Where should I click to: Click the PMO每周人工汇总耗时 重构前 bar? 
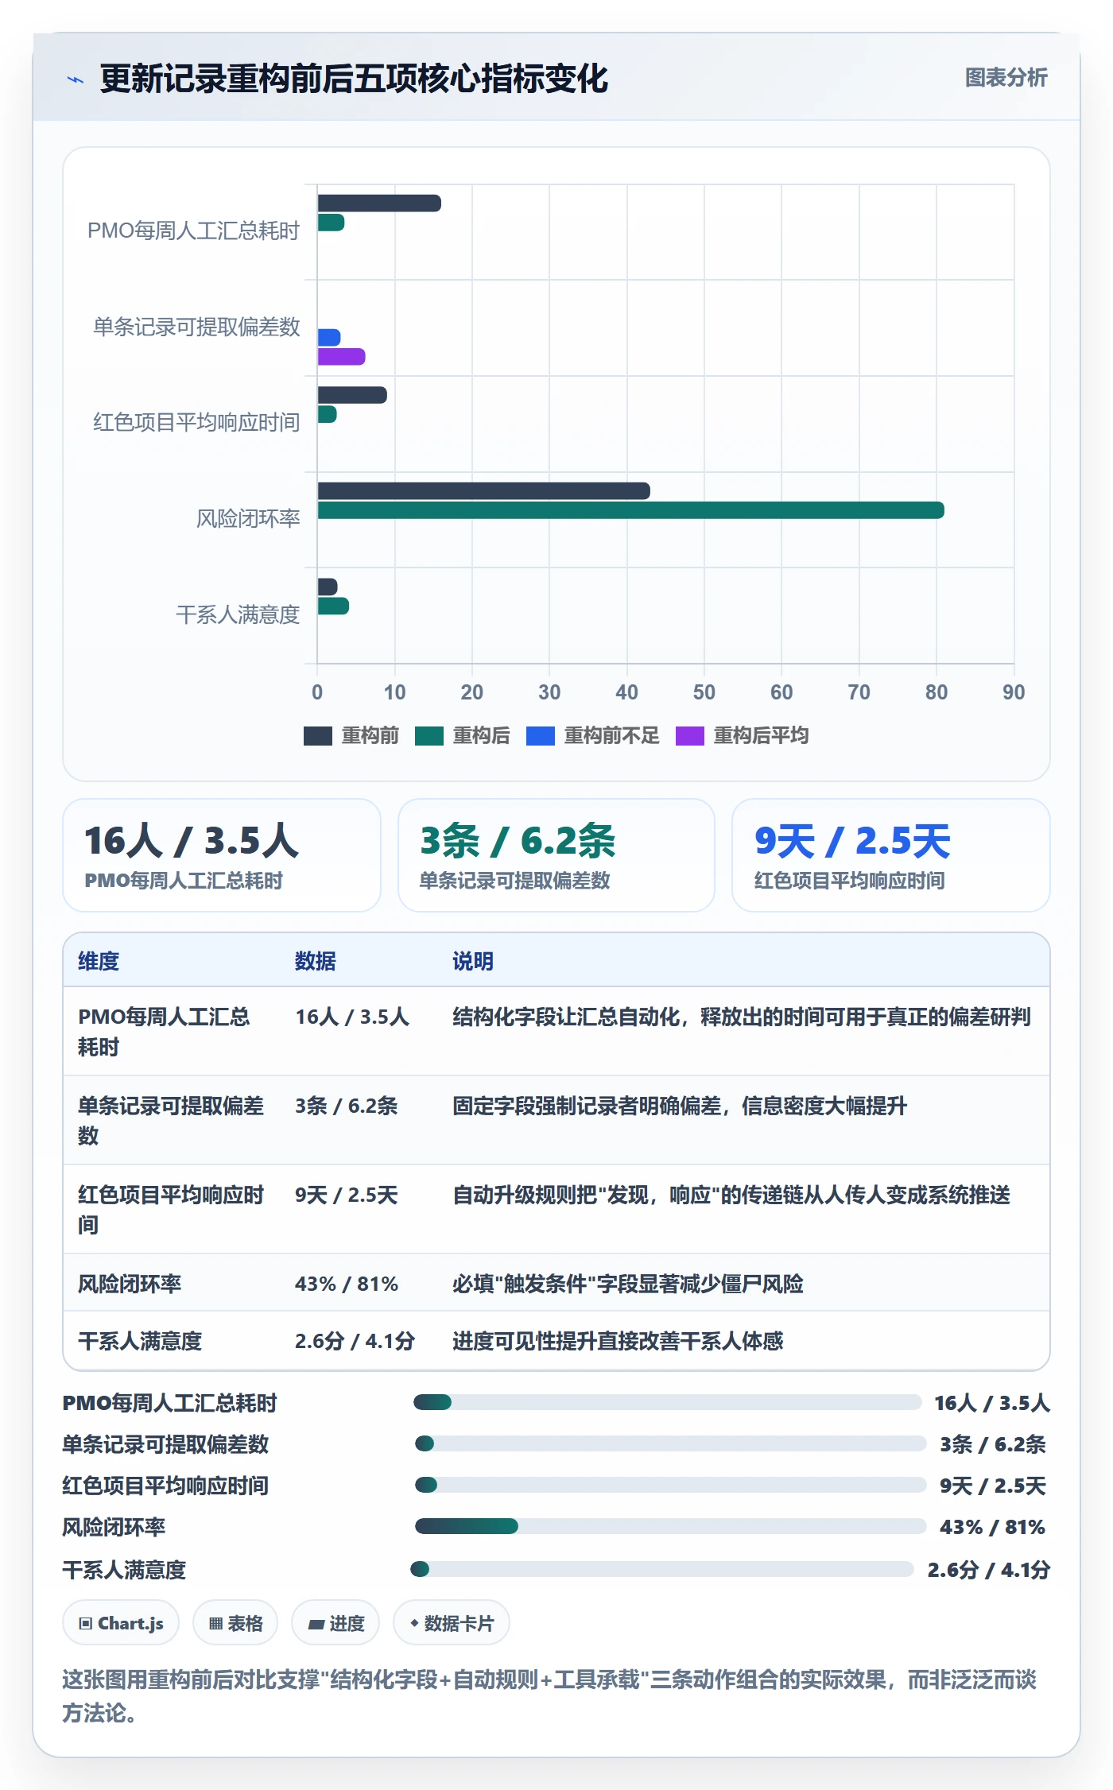pyautogui.click(x=379, y=203)
